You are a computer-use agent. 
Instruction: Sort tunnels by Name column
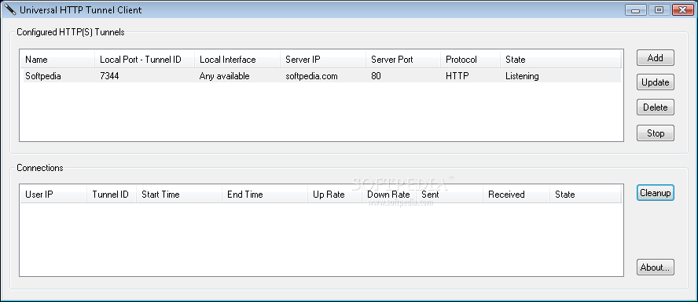[x=57, y=60]
